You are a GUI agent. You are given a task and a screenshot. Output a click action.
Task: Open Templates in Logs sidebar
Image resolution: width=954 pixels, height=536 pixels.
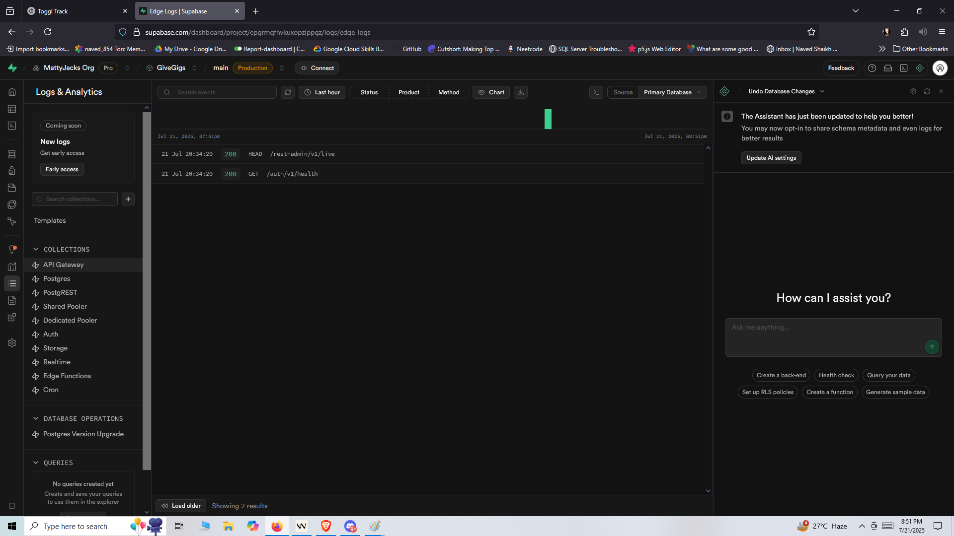pos(50,220)
